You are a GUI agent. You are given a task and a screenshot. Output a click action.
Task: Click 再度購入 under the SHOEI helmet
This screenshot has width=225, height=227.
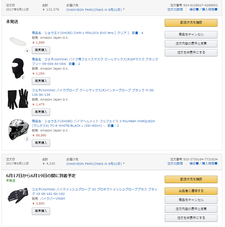[x=41, y=143]
